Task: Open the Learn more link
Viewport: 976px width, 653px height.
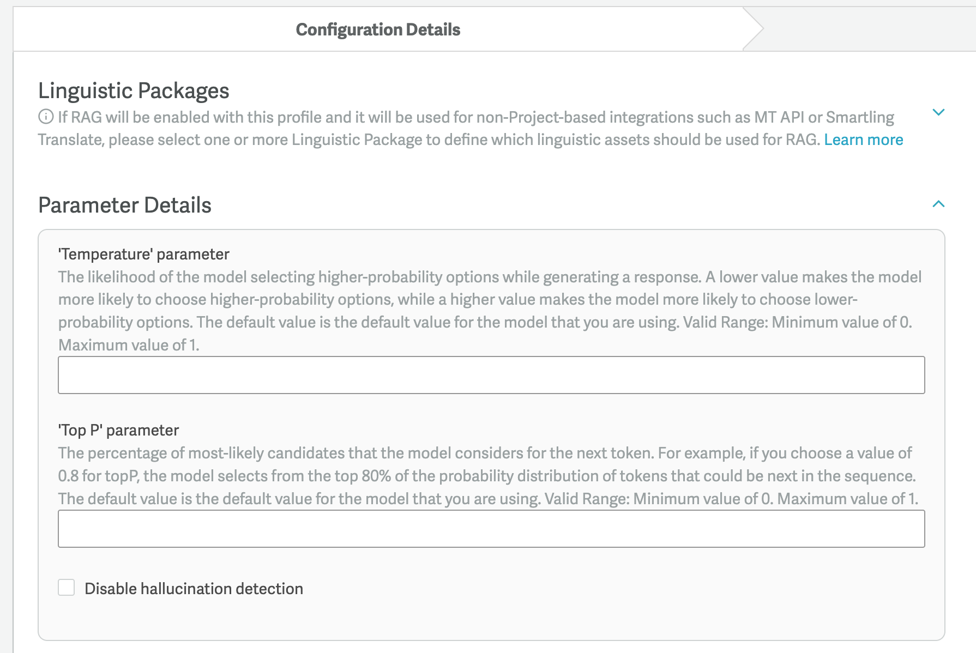Action: click(864, 140)
